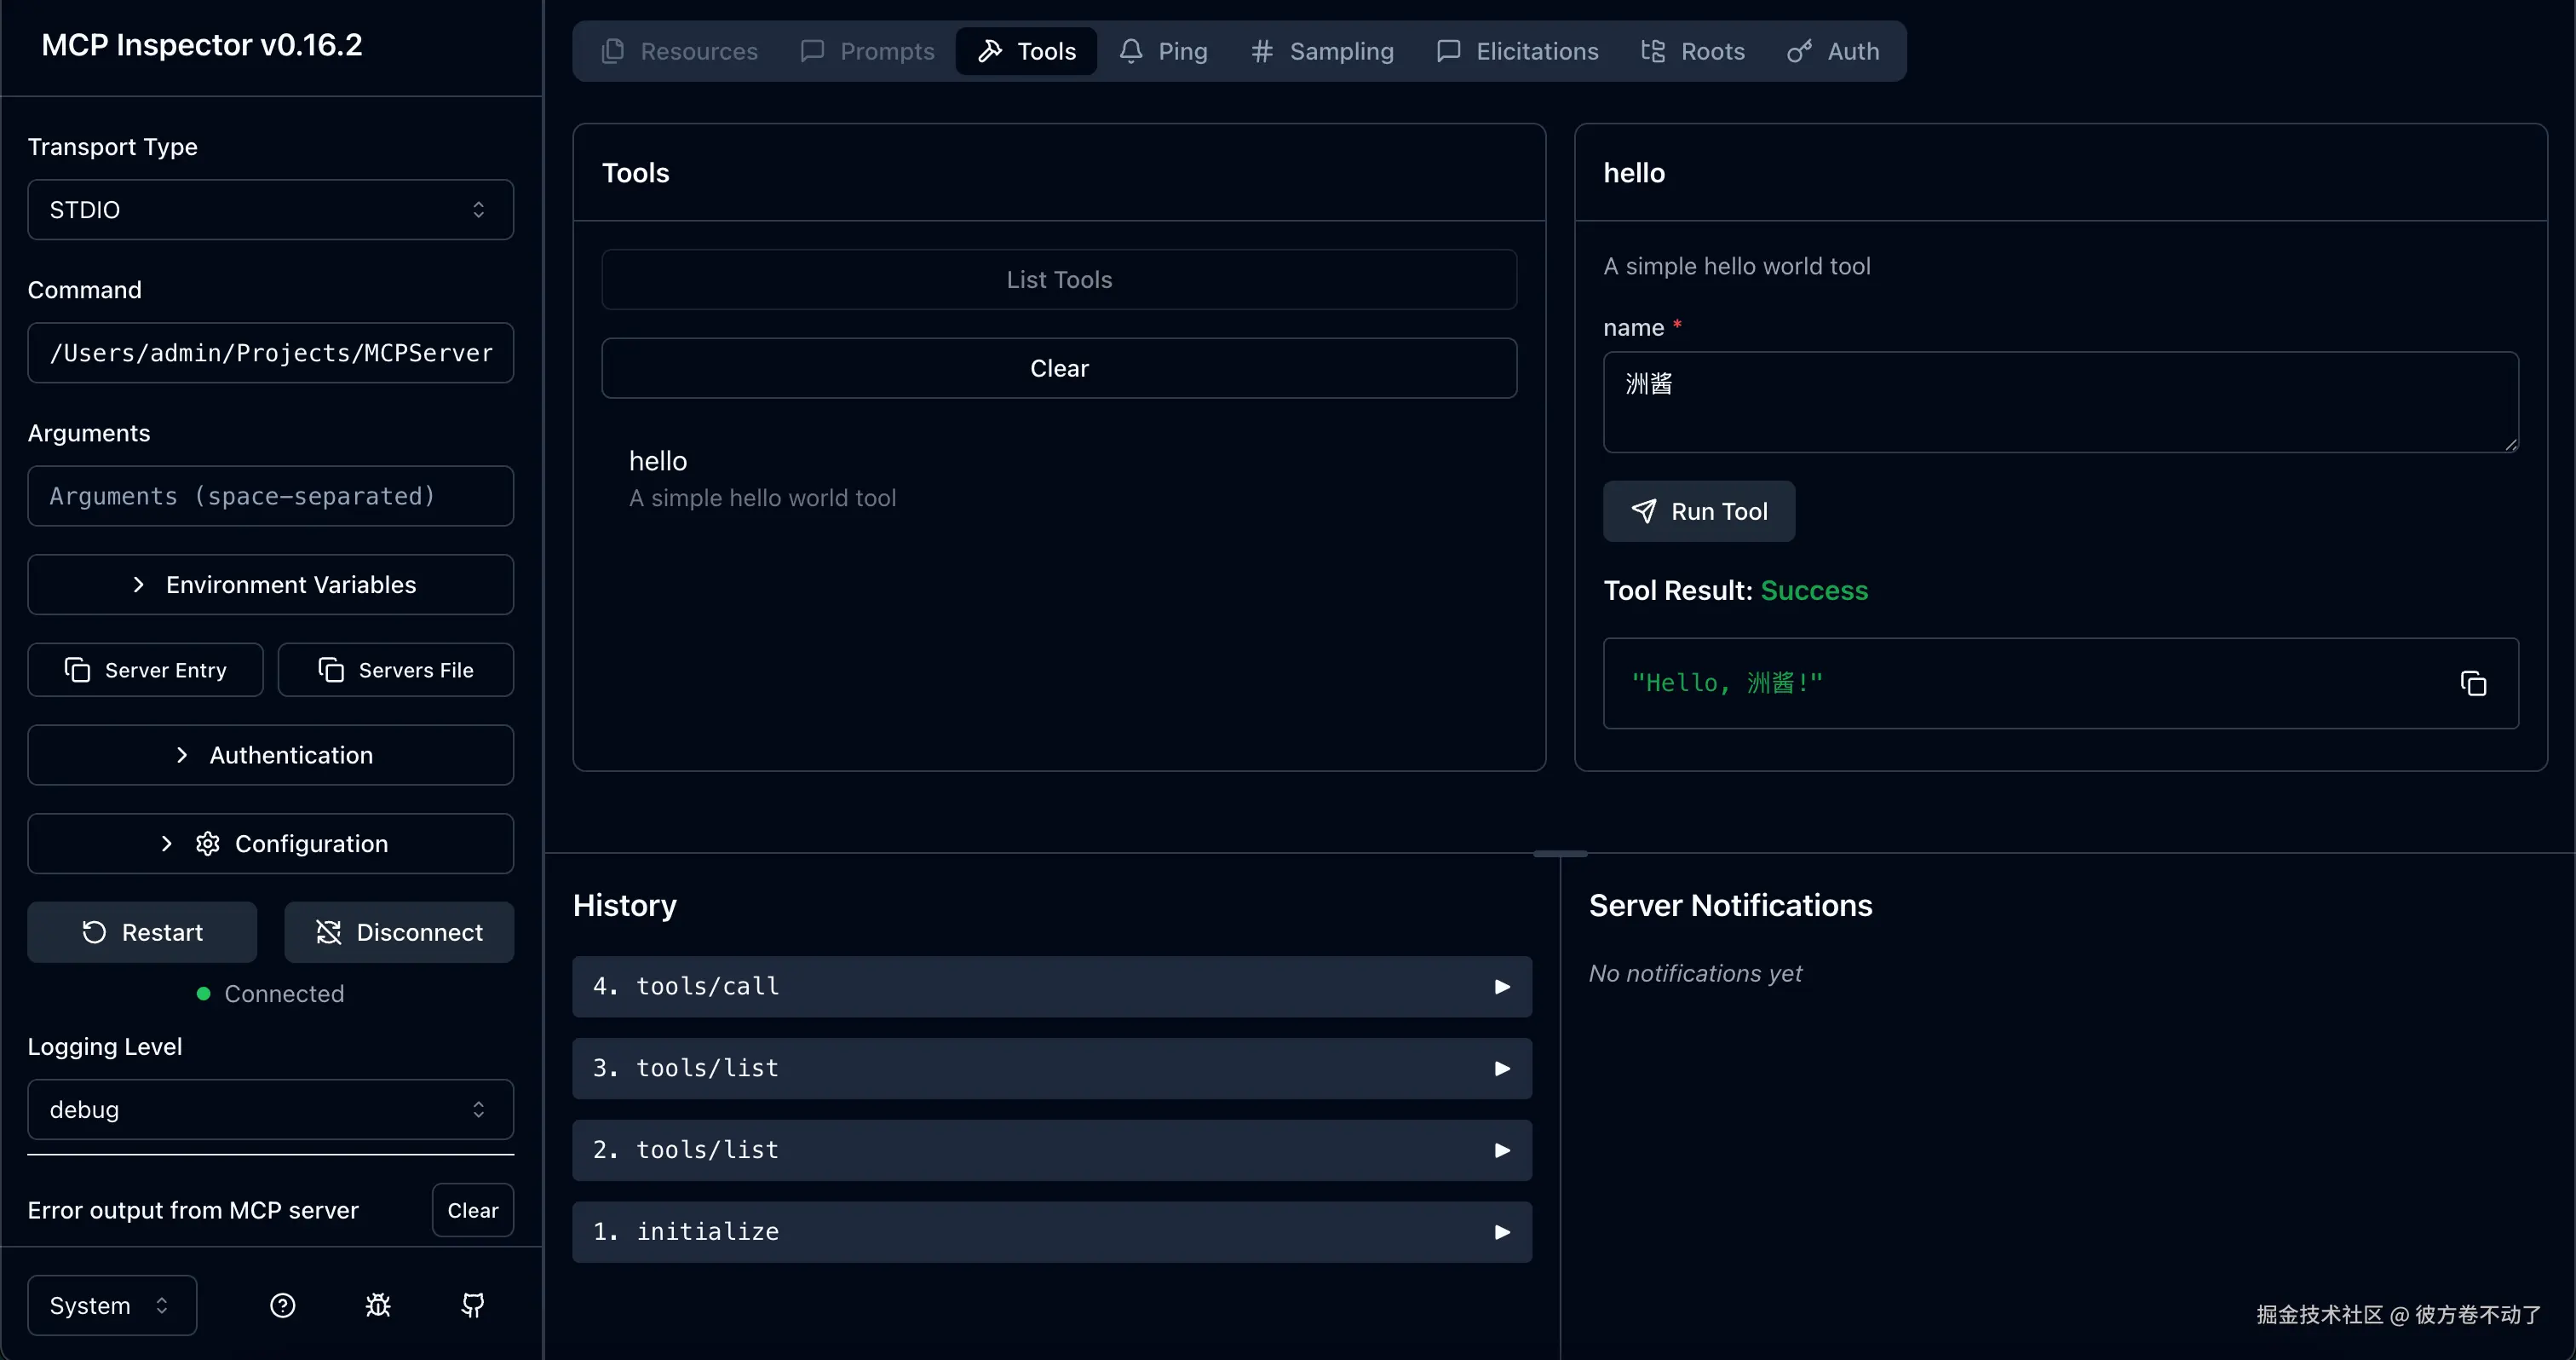2576x1360 pixels.
Task: Click the help question-mark icon
Action: [283, 1305]
